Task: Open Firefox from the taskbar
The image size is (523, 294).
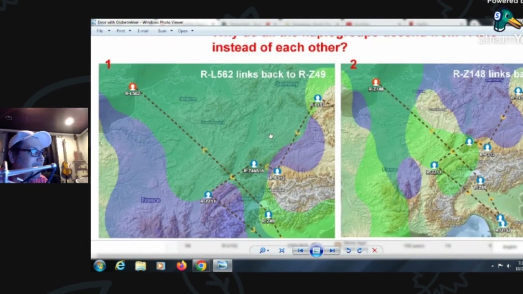Action: point(181,266)
